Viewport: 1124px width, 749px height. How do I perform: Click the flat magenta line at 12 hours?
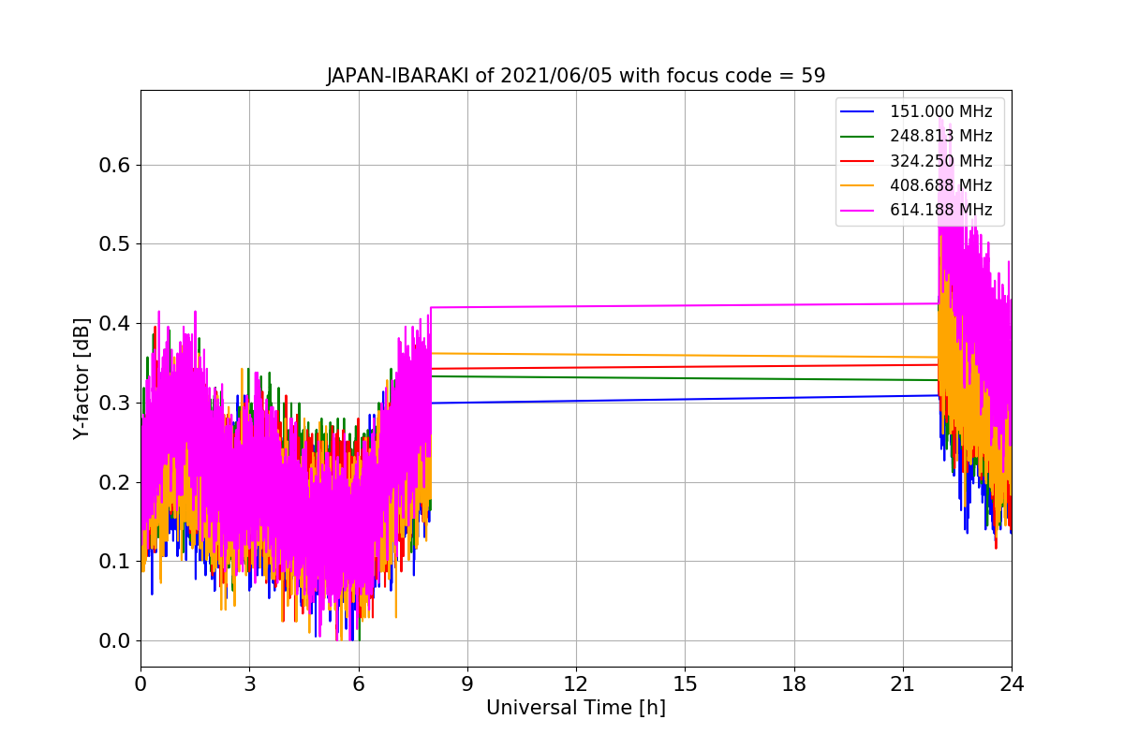pos(576,306)
